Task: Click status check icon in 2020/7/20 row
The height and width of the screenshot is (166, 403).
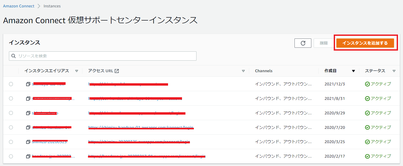Action: [367, 128]
